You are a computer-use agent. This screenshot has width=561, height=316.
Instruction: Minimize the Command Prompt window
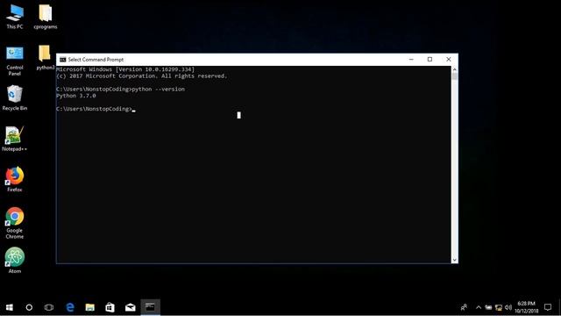point(411,60)
